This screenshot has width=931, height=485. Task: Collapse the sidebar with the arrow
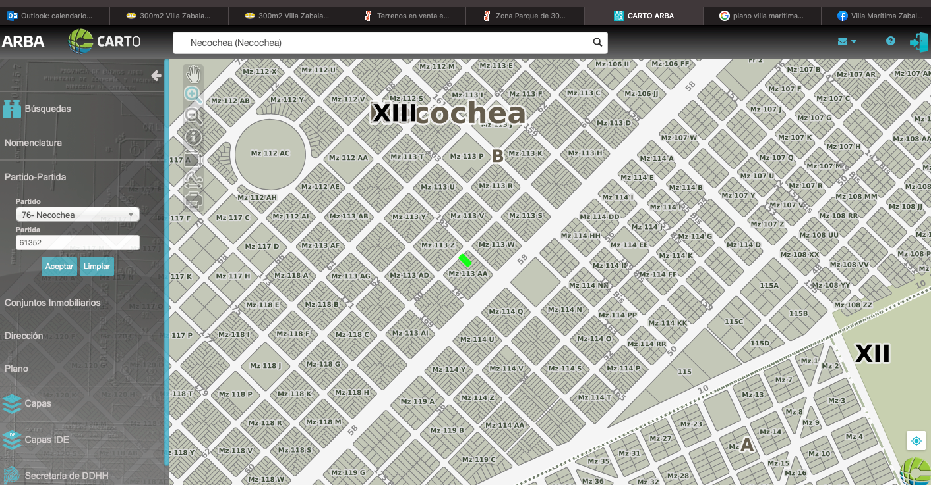(156, 76)
